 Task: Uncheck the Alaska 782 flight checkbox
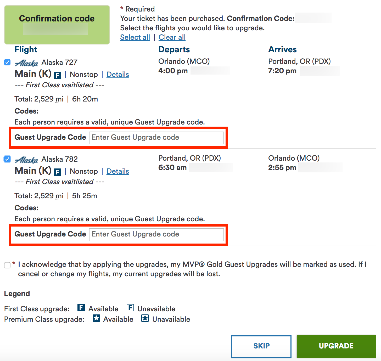pos(7,159)
